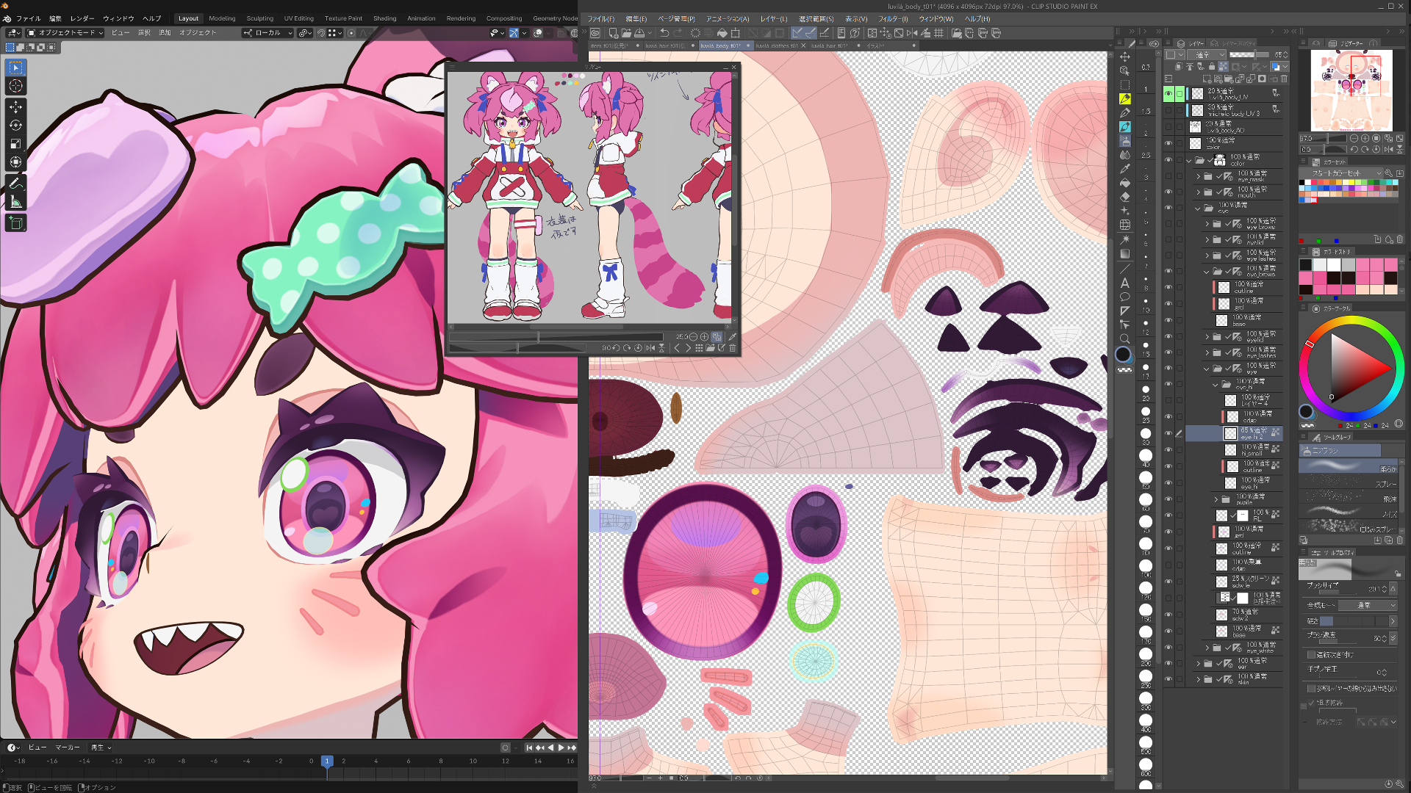Select the magnifier Zoom tool at toolbar bottom
1411x793 pixels.
click(x=1124, y=338)
